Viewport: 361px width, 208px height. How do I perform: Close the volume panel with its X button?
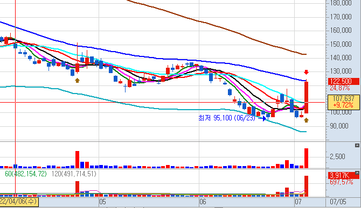pos(357,145)
